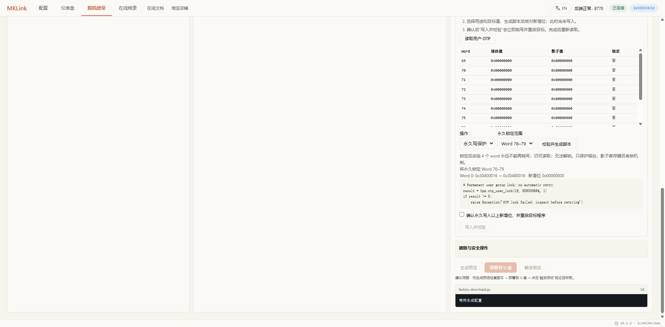This screenshot has width=665, height=327.
Task: Open the 配置 tab
Action: 43,8
